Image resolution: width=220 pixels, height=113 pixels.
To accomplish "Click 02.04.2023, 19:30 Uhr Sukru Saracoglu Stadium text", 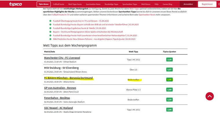I will pyautogui.click(x=64, y=102).
